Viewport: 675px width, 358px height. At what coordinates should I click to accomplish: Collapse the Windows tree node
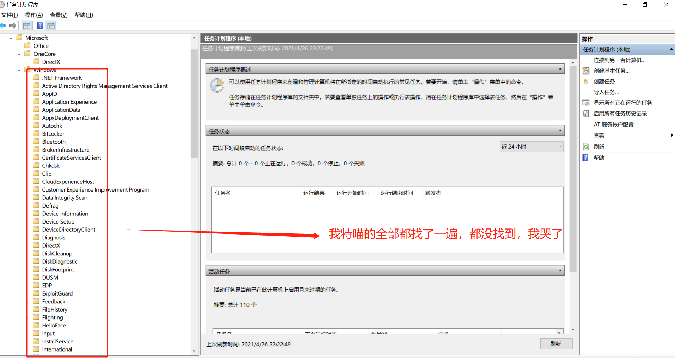pyautogui.click(x=19, y=70)
